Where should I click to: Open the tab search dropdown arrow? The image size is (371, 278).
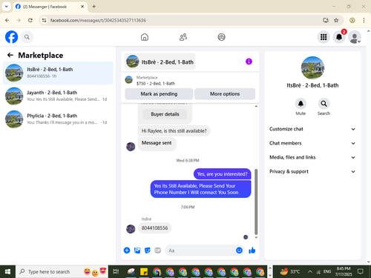coord(7,7)
